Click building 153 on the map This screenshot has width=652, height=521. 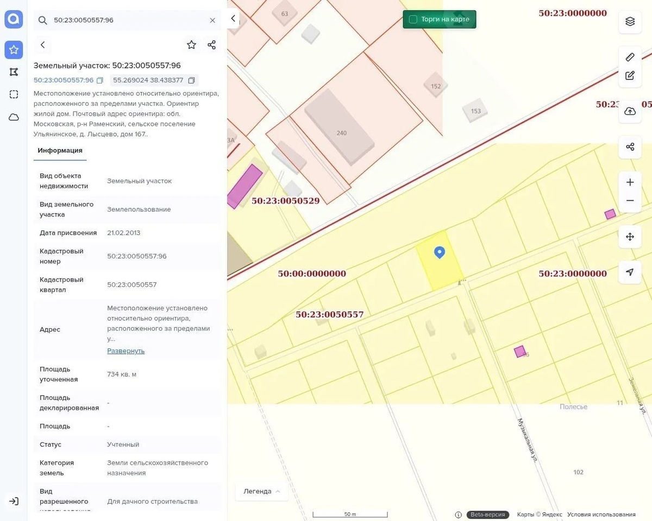[475, 111]
